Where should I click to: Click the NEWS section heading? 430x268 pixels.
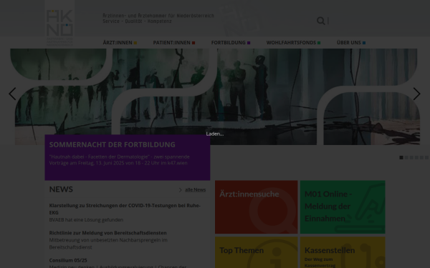coord(61,189)
